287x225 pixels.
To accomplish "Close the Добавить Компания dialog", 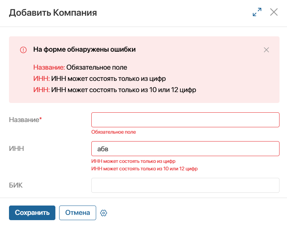I will (274, 12).
